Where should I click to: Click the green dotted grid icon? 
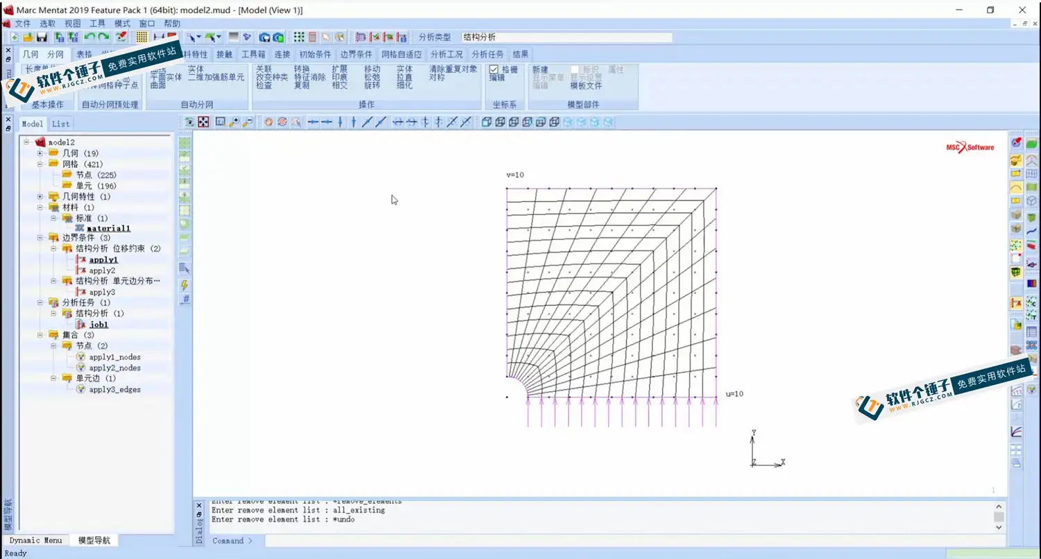[299, 37]
